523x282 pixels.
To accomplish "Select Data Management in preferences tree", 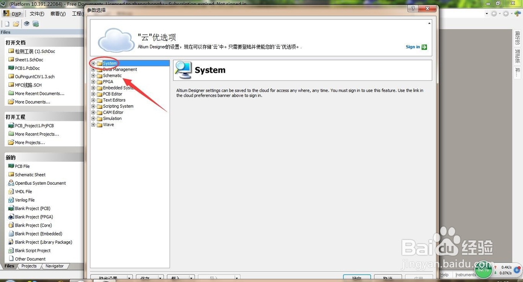I will [120, 70].
